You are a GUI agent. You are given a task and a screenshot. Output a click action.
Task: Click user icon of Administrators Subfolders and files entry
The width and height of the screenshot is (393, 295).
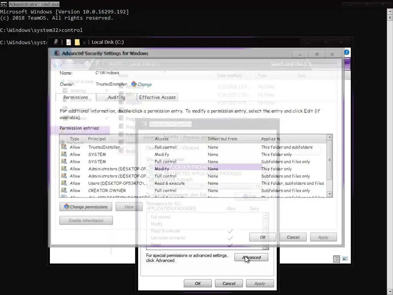64,176
